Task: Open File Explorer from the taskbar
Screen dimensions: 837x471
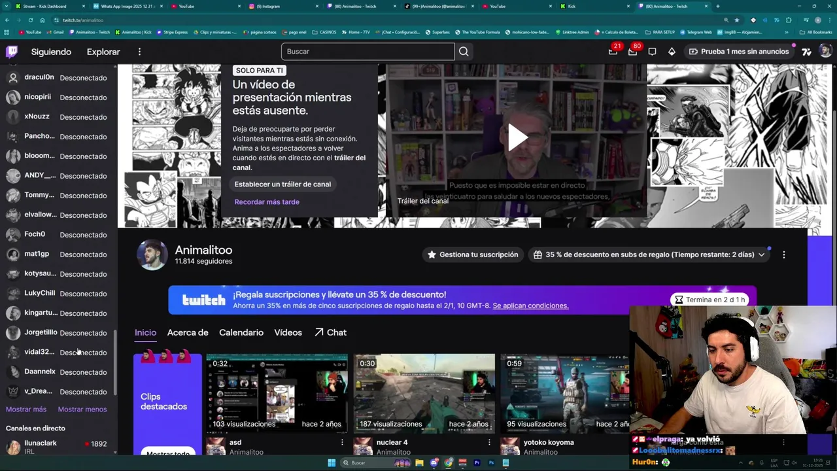Action: (x=419, y=462)
